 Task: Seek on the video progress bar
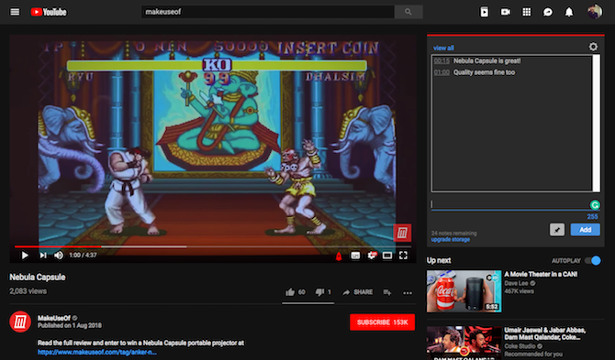coord(213,246)
